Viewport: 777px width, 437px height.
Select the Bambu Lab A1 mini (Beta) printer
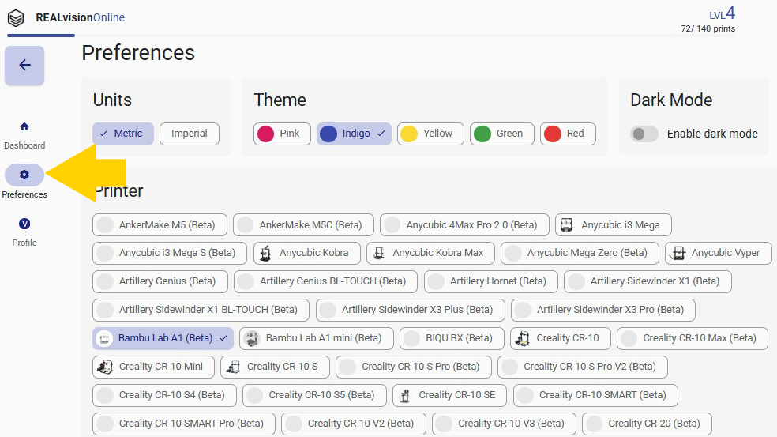pyautogui.click(x=316, y=338)
